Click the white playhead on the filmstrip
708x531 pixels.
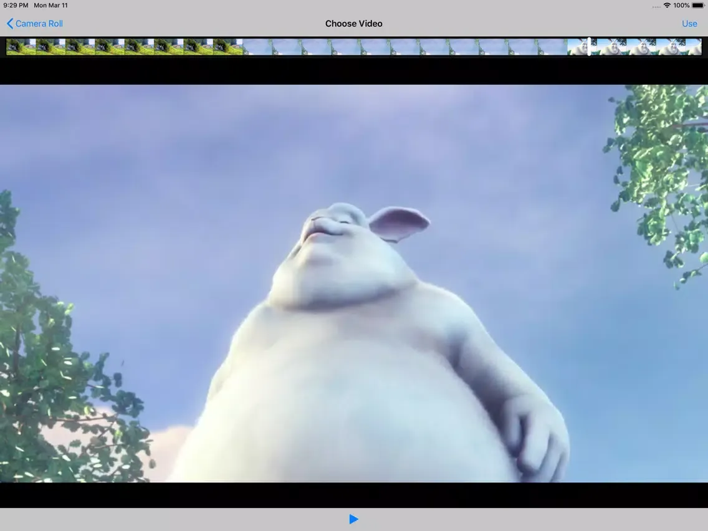click(x=589, y=47)
